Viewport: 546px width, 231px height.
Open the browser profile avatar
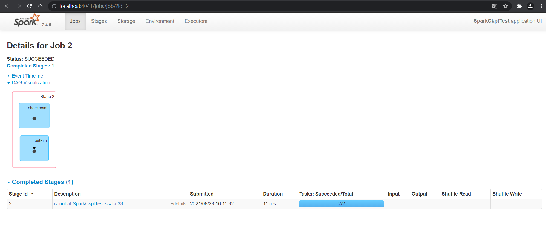click(530, 6)
